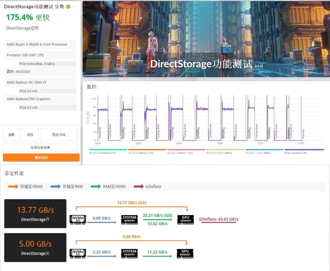Click the NVMe SSD icon in the DirectStorage关 row
The width and height of the screenshot is (330, 271).
pos(78,254)
